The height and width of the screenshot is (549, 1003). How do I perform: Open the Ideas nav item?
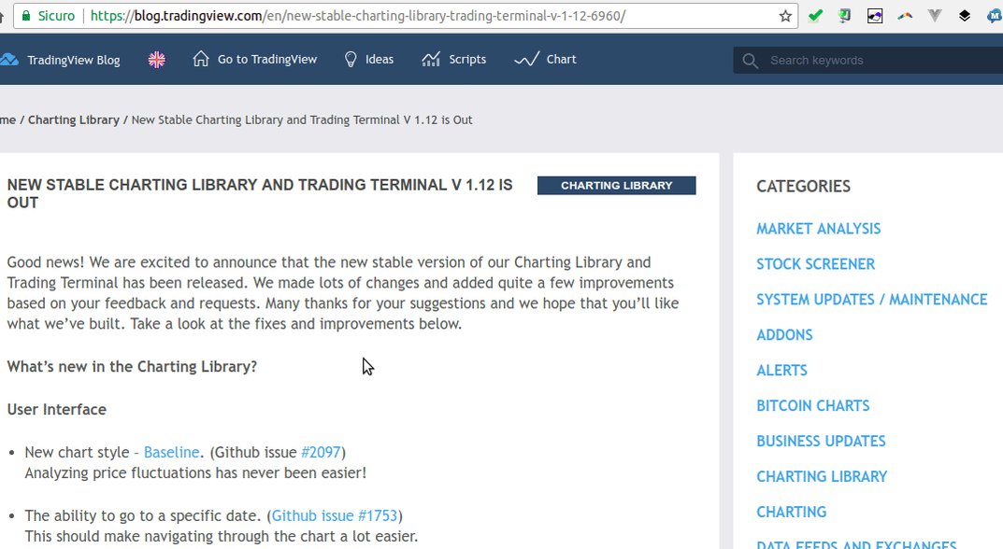[x=380, y=60]
